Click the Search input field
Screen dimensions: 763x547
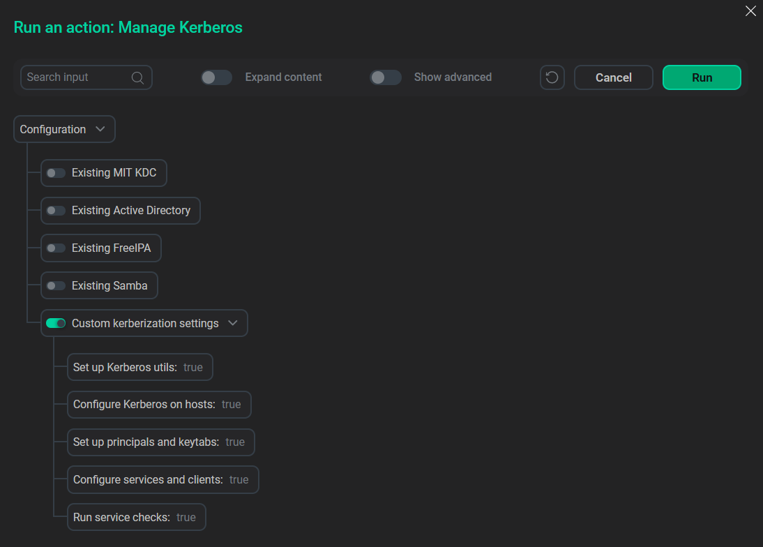[77, 77]
